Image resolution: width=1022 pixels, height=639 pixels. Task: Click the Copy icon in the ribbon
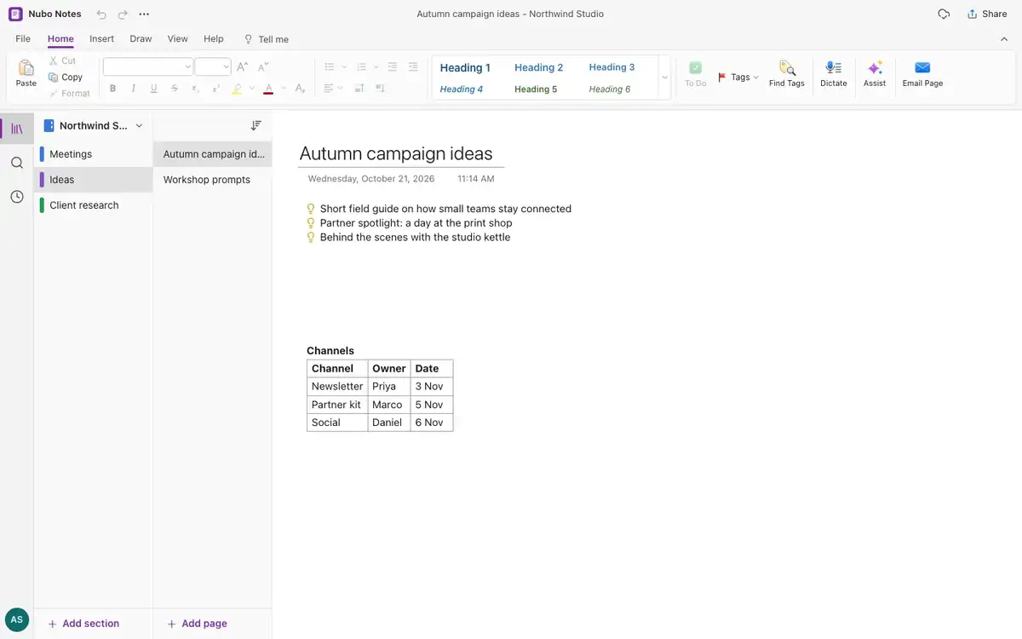point(53,78)
